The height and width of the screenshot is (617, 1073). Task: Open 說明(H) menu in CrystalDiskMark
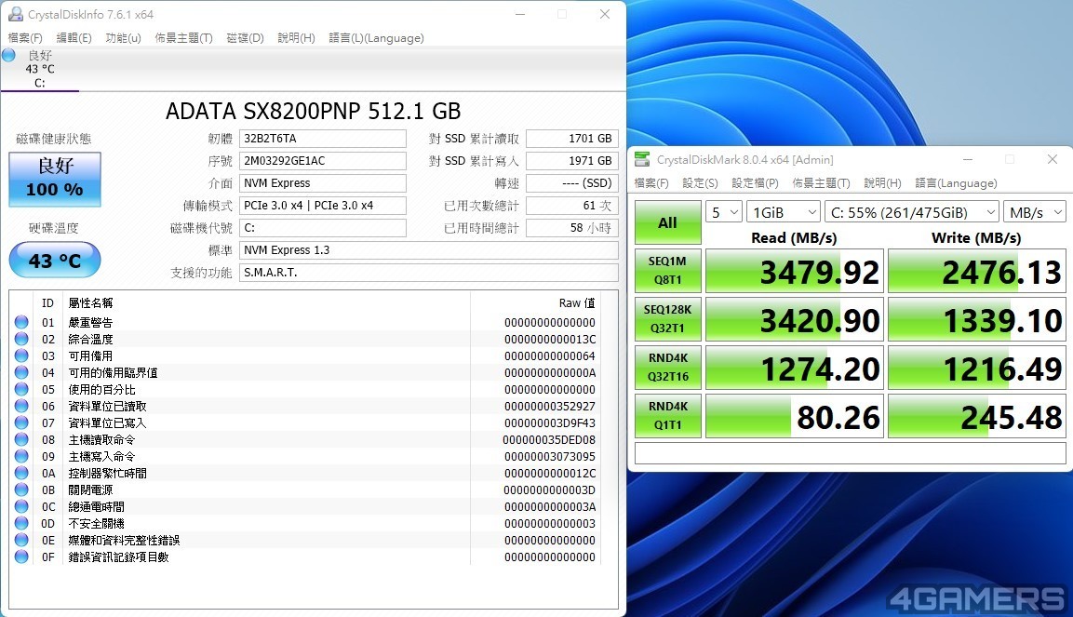(x=883, y=182)
